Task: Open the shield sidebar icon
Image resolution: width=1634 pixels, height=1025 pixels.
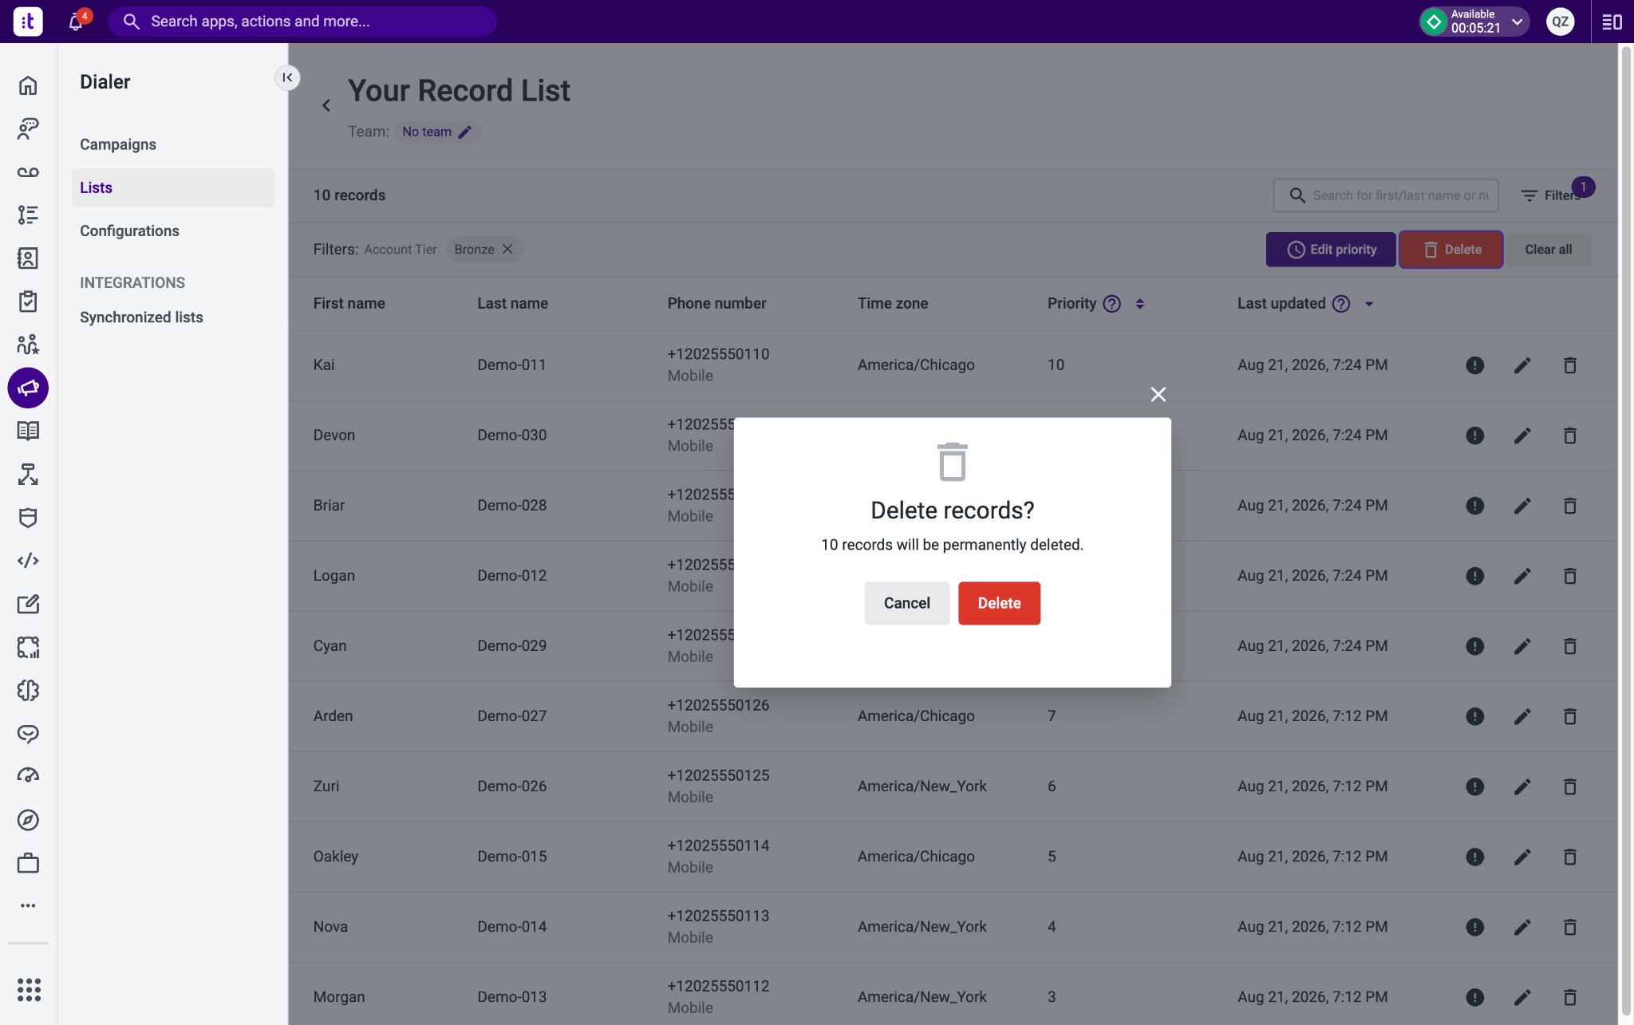Action: (x=28, y=518)
